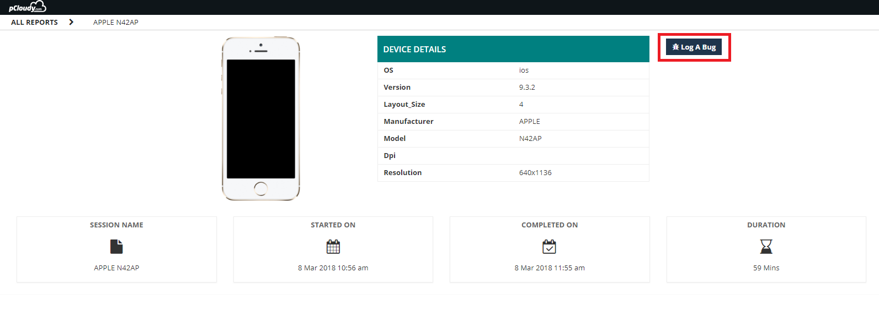879x321 pixels.
Task: Select the Layout_Size label
Action: 404,105
